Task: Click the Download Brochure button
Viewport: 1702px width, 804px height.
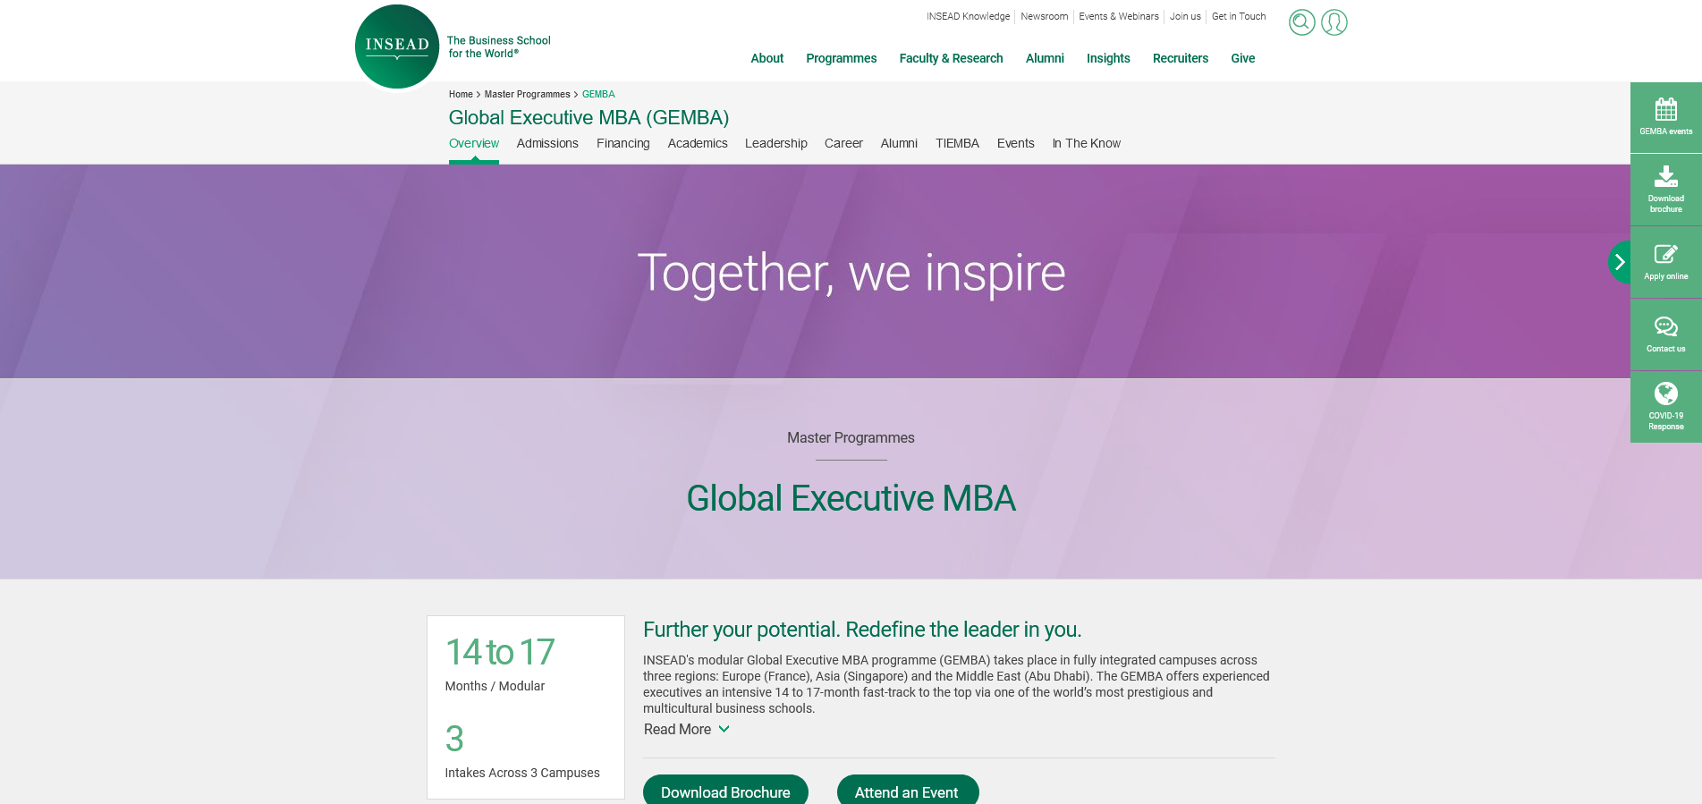Action: pyautogui.click(x=725, y=792)
